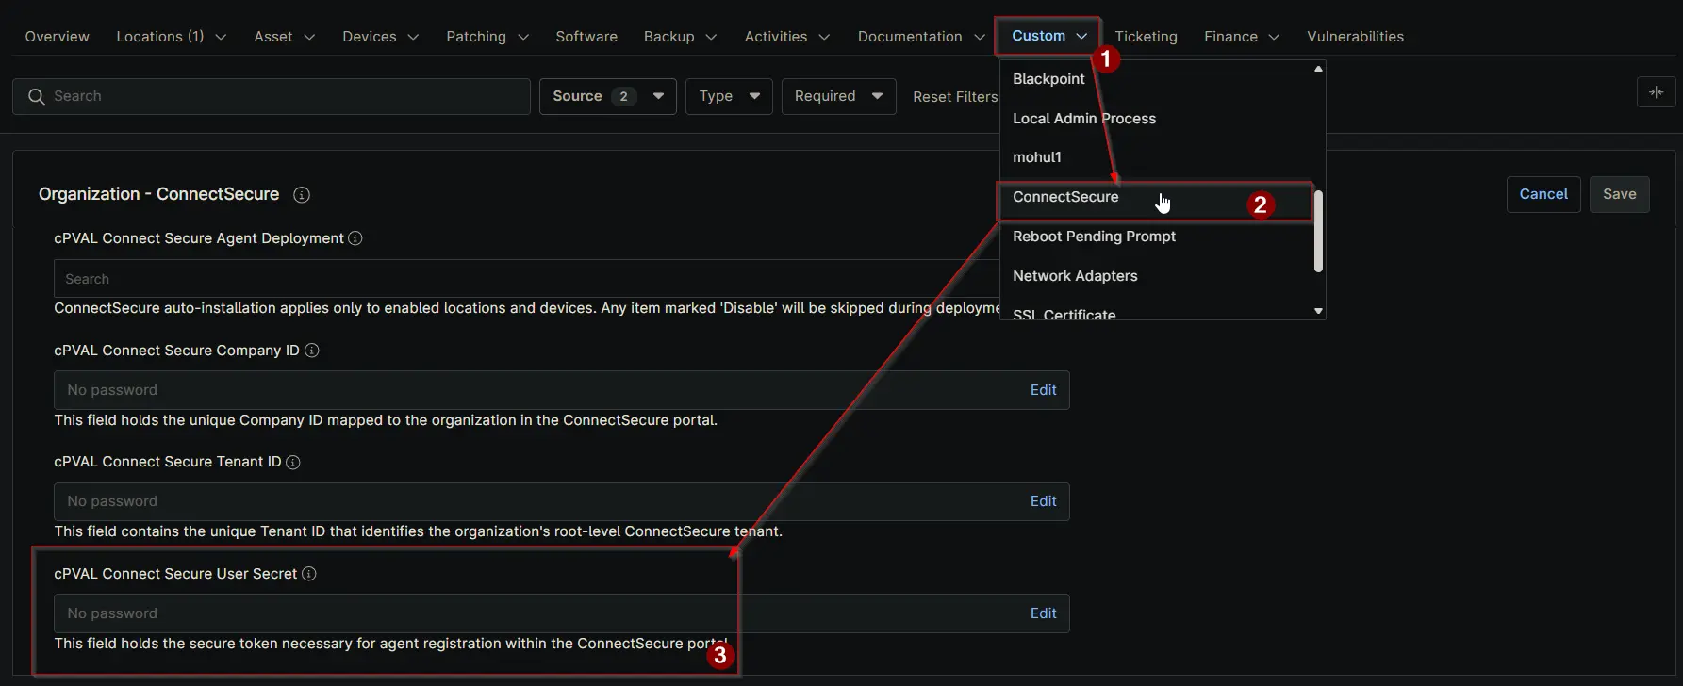Expand the Required filter dropdown
1683x686 pixels.
(837, 96)
